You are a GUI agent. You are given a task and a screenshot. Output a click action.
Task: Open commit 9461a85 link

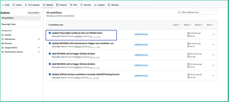[x=78, y=47]
